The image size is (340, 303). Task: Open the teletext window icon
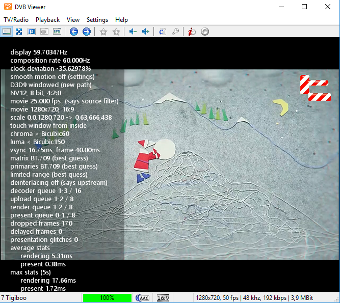point(44,32)
